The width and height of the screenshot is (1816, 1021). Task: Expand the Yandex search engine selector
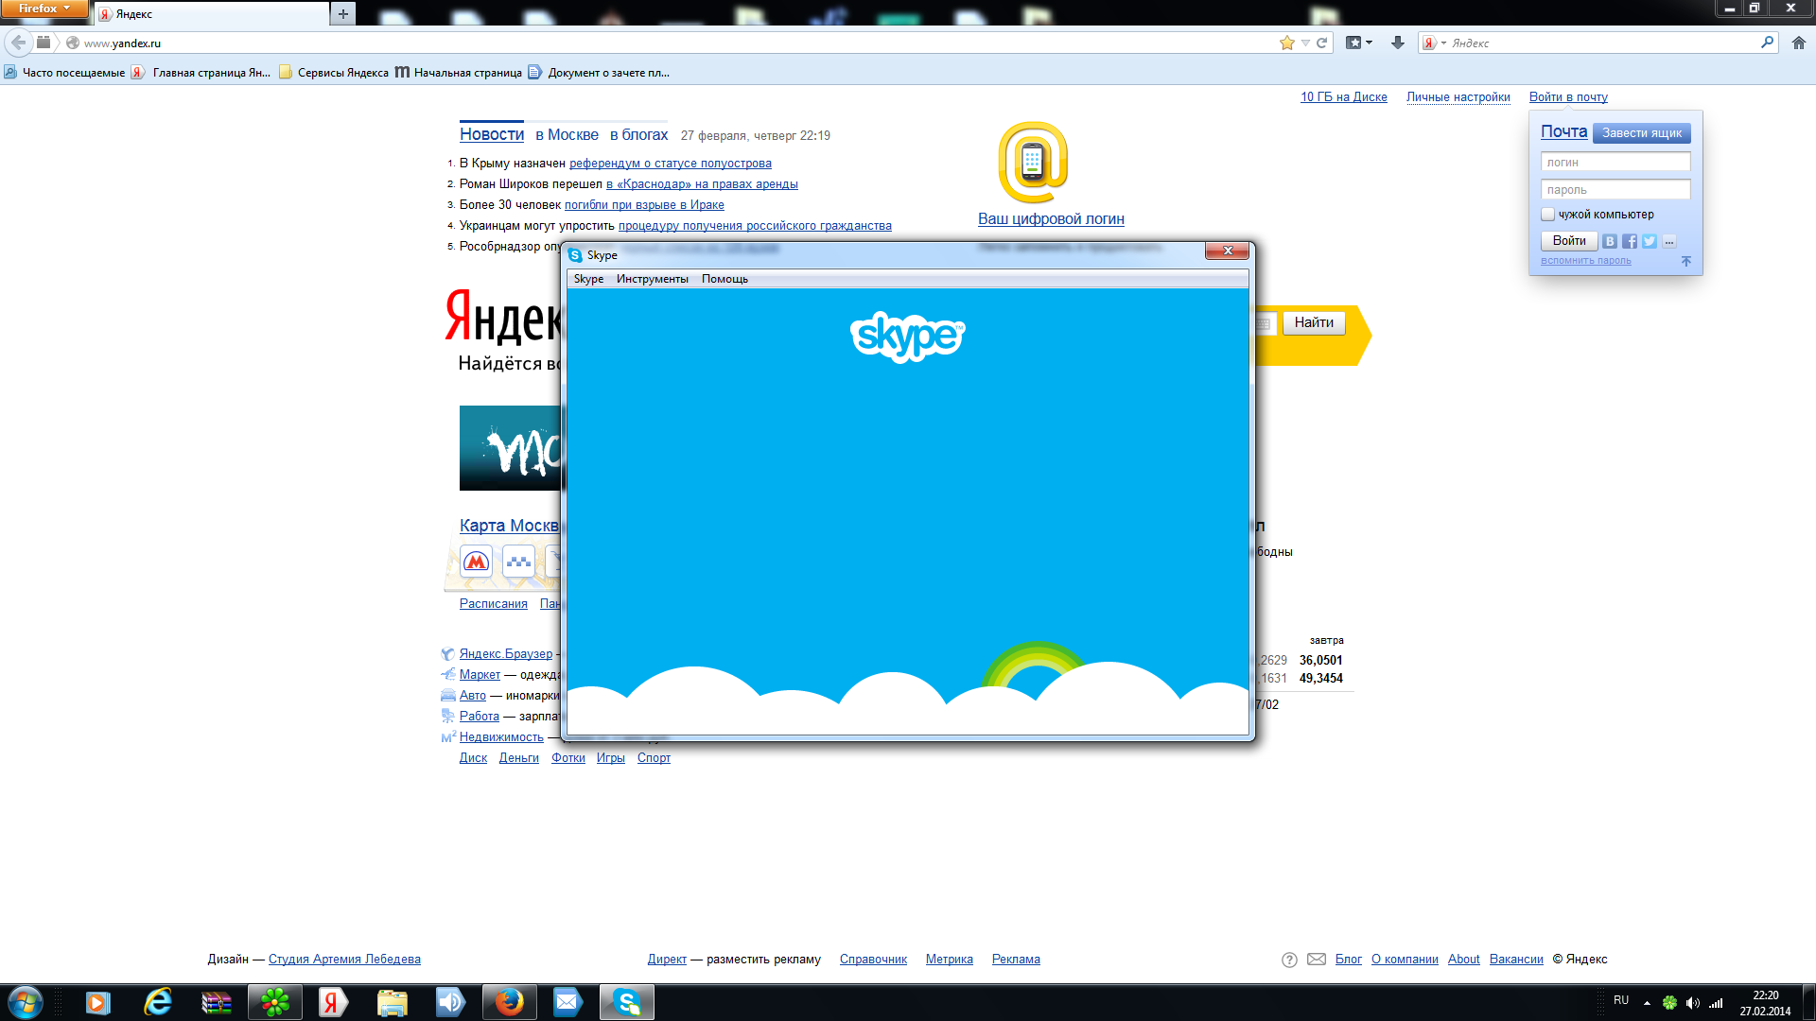[1434, 43]
